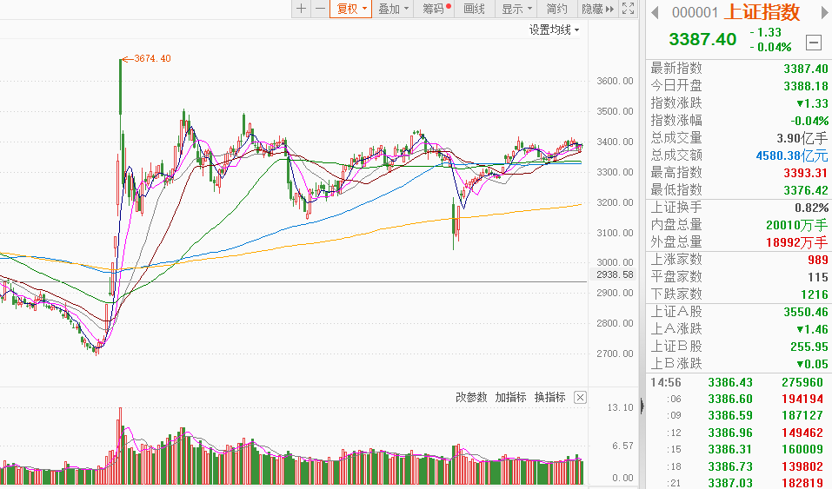Zoom in the chart with plus icon

click(x=301, y=9)
